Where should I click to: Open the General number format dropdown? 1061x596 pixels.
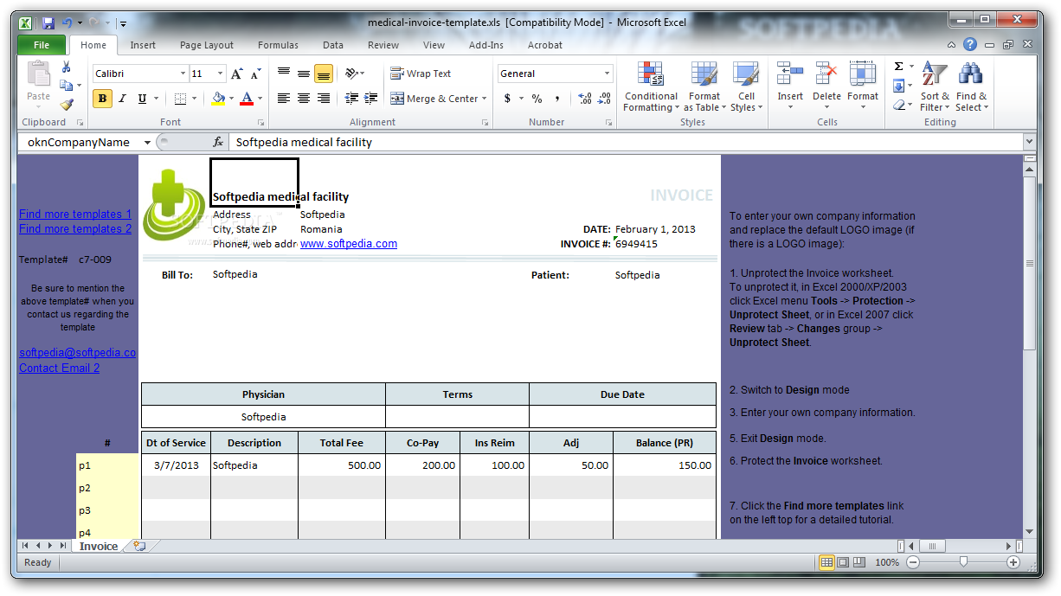point(607,74)
